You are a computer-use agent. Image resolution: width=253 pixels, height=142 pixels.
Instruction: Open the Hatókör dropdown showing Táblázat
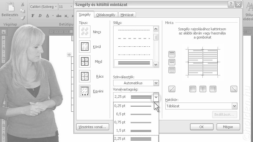201,106
